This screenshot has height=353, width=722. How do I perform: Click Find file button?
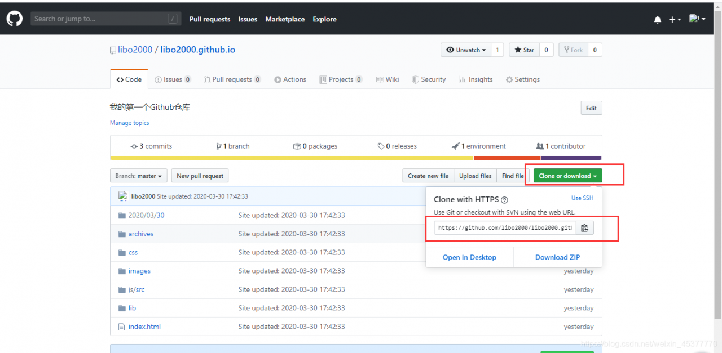pyautogui.click(x=513, y=176)
